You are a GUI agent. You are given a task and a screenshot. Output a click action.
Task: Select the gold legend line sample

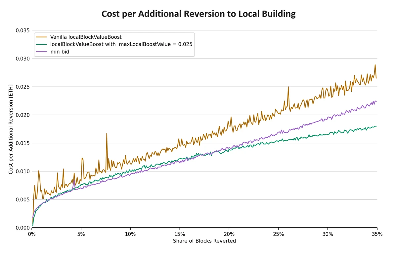(41, 37)
